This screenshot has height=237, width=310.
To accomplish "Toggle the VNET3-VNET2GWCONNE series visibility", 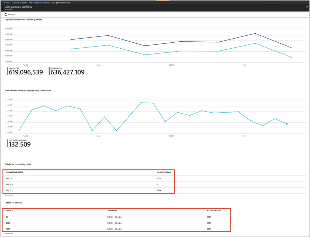I will pyautogui.click(x=18, y=140).
